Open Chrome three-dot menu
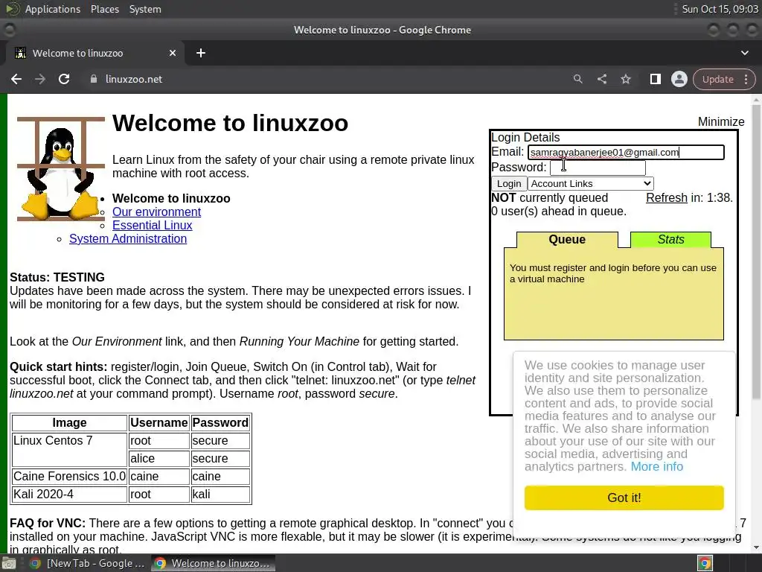 click(x=746, y=79)
